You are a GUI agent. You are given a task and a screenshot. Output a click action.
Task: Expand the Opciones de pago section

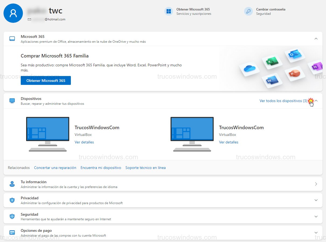316,232
